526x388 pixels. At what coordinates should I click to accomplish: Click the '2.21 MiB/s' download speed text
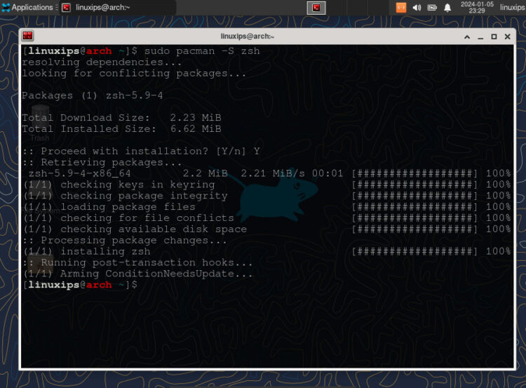(x=273, y=173)
